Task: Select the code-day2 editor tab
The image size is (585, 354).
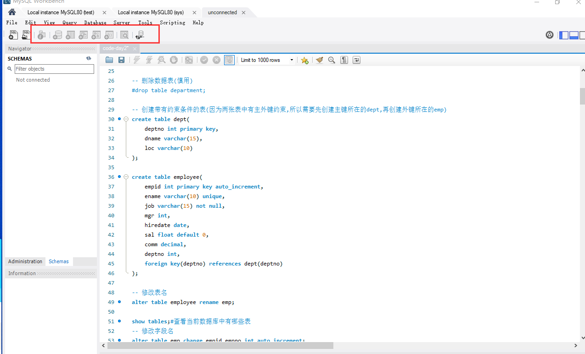Action: point(116,48)
